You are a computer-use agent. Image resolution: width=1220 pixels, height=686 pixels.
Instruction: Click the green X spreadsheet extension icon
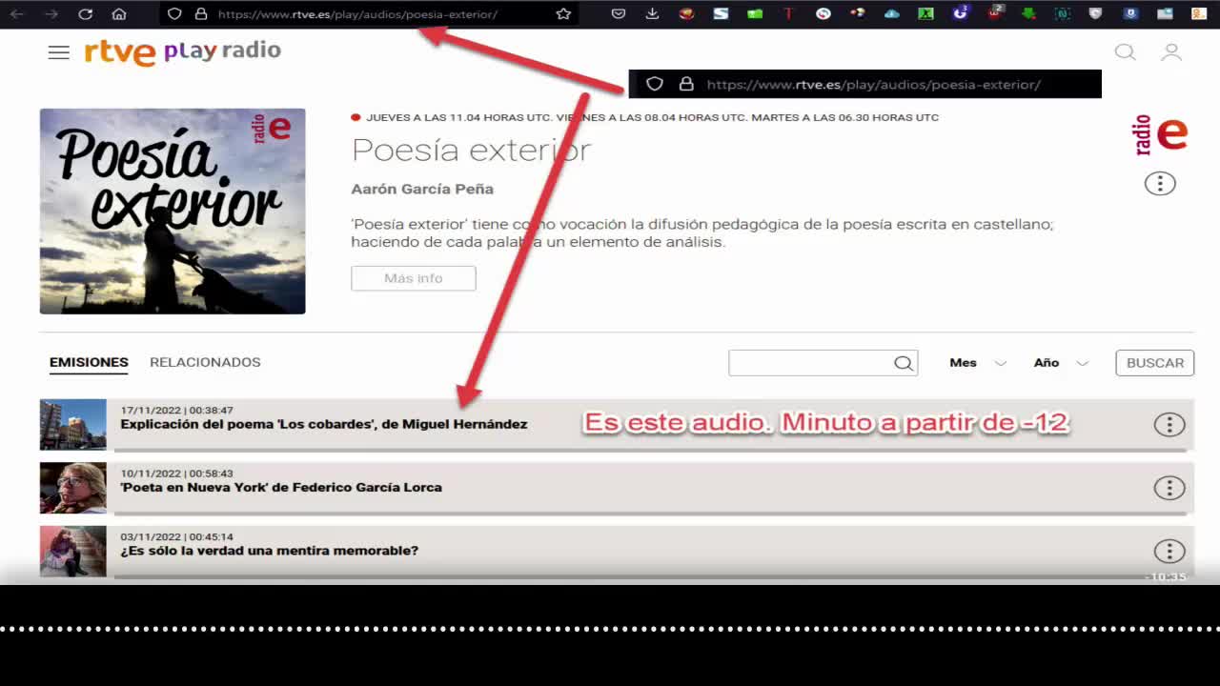click(925, 14)
